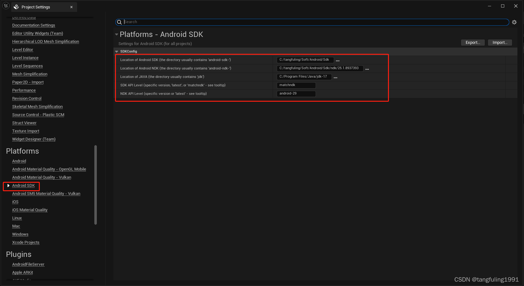
Task: Open Texture Import settings
Action: (26, 131)
